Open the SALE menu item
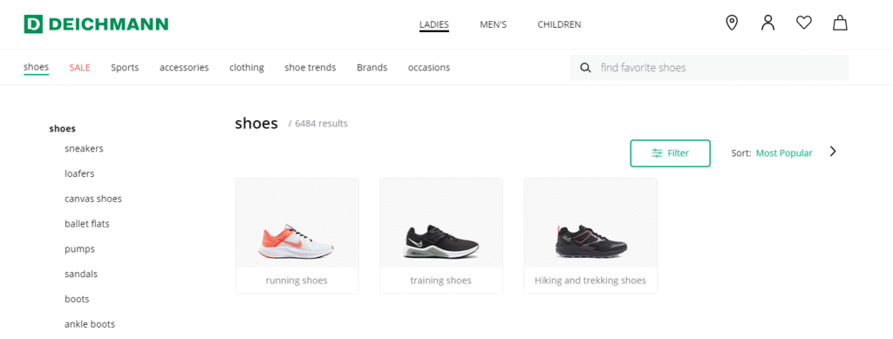Image resolution: width=893 pixels, height=339 pixels. coord(79,68)
